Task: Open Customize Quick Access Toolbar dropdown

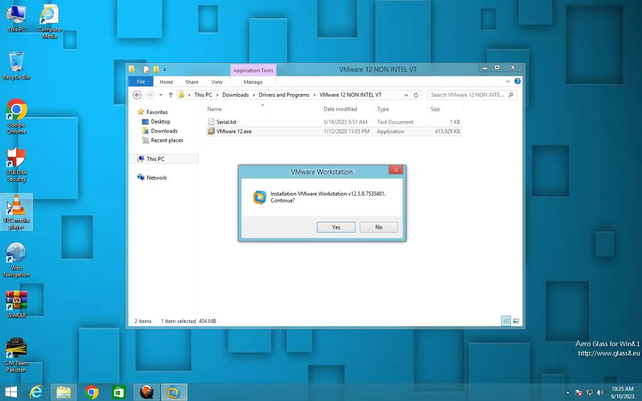Action: [165, 70]
